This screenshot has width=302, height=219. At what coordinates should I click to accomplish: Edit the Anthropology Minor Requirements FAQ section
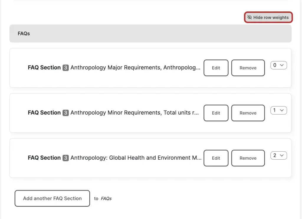coord(216,113)
